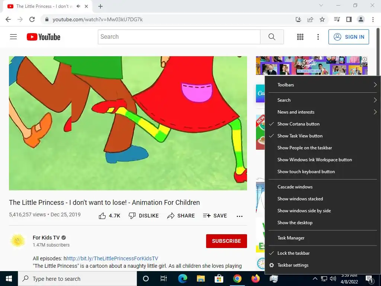Open the YouTube apps grid icon
This screenshot has height=286, width=381.
pos(300,37)
